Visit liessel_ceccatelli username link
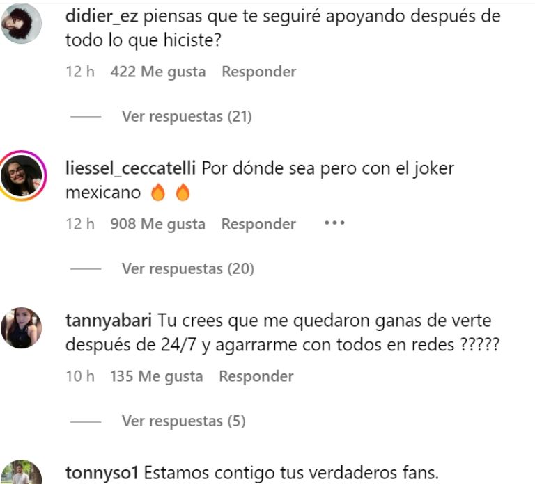 (130, 168)
